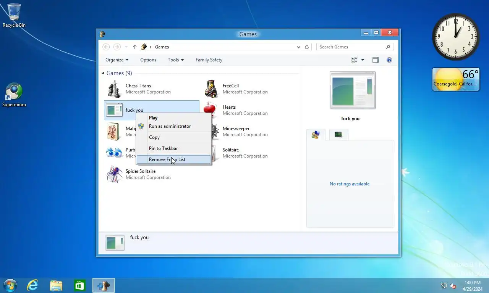Image resolution: width=489 pixels, height=293 pixels.
Task: Open File Explorer from the taskbar
Action: (x=56, y=285)
